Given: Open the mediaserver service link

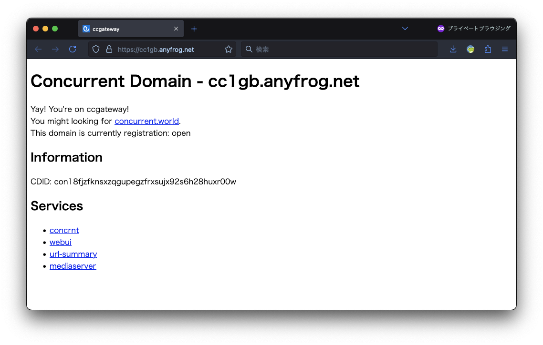Looking at the screenshot, I should pos(73,266).
